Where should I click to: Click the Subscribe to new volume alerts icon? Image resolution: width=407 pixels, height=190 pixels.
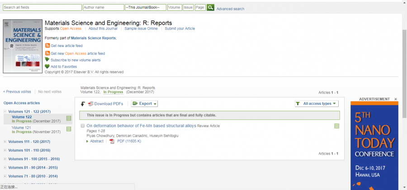point(47,60)
